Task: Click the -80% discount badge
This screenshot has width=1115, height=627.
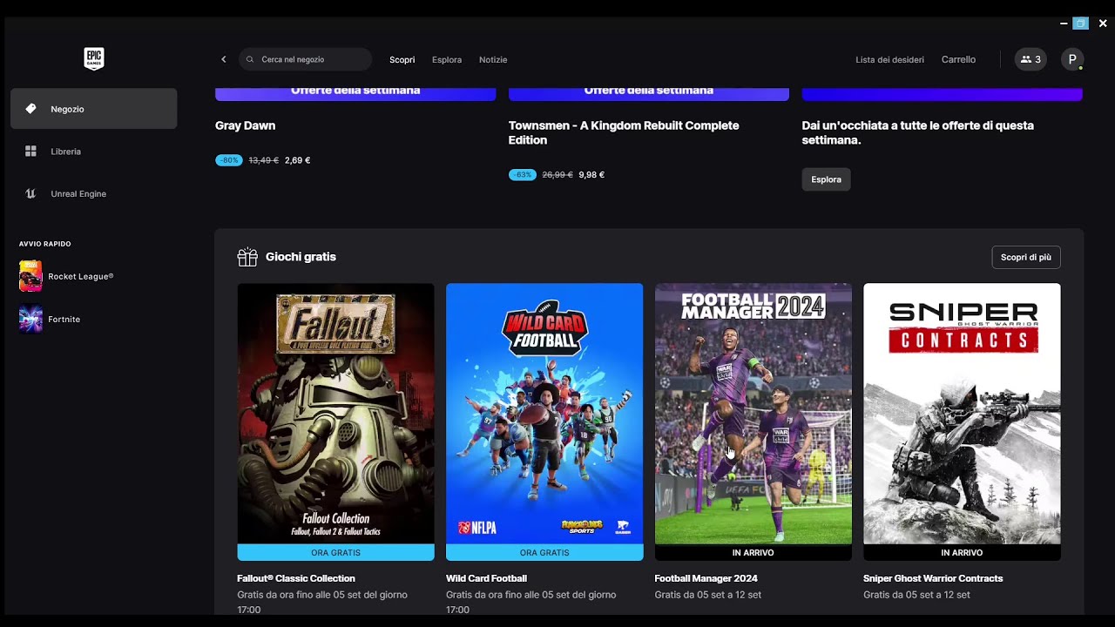Action: point(228,160)
